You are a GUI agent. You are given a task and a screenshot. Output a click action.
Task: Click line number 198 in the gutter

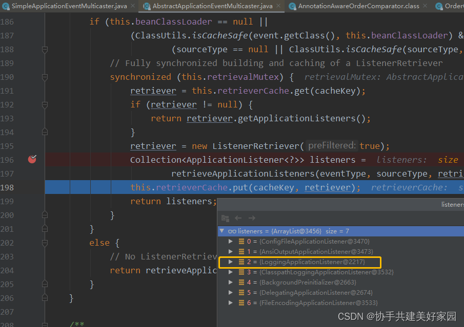[7, 187]
